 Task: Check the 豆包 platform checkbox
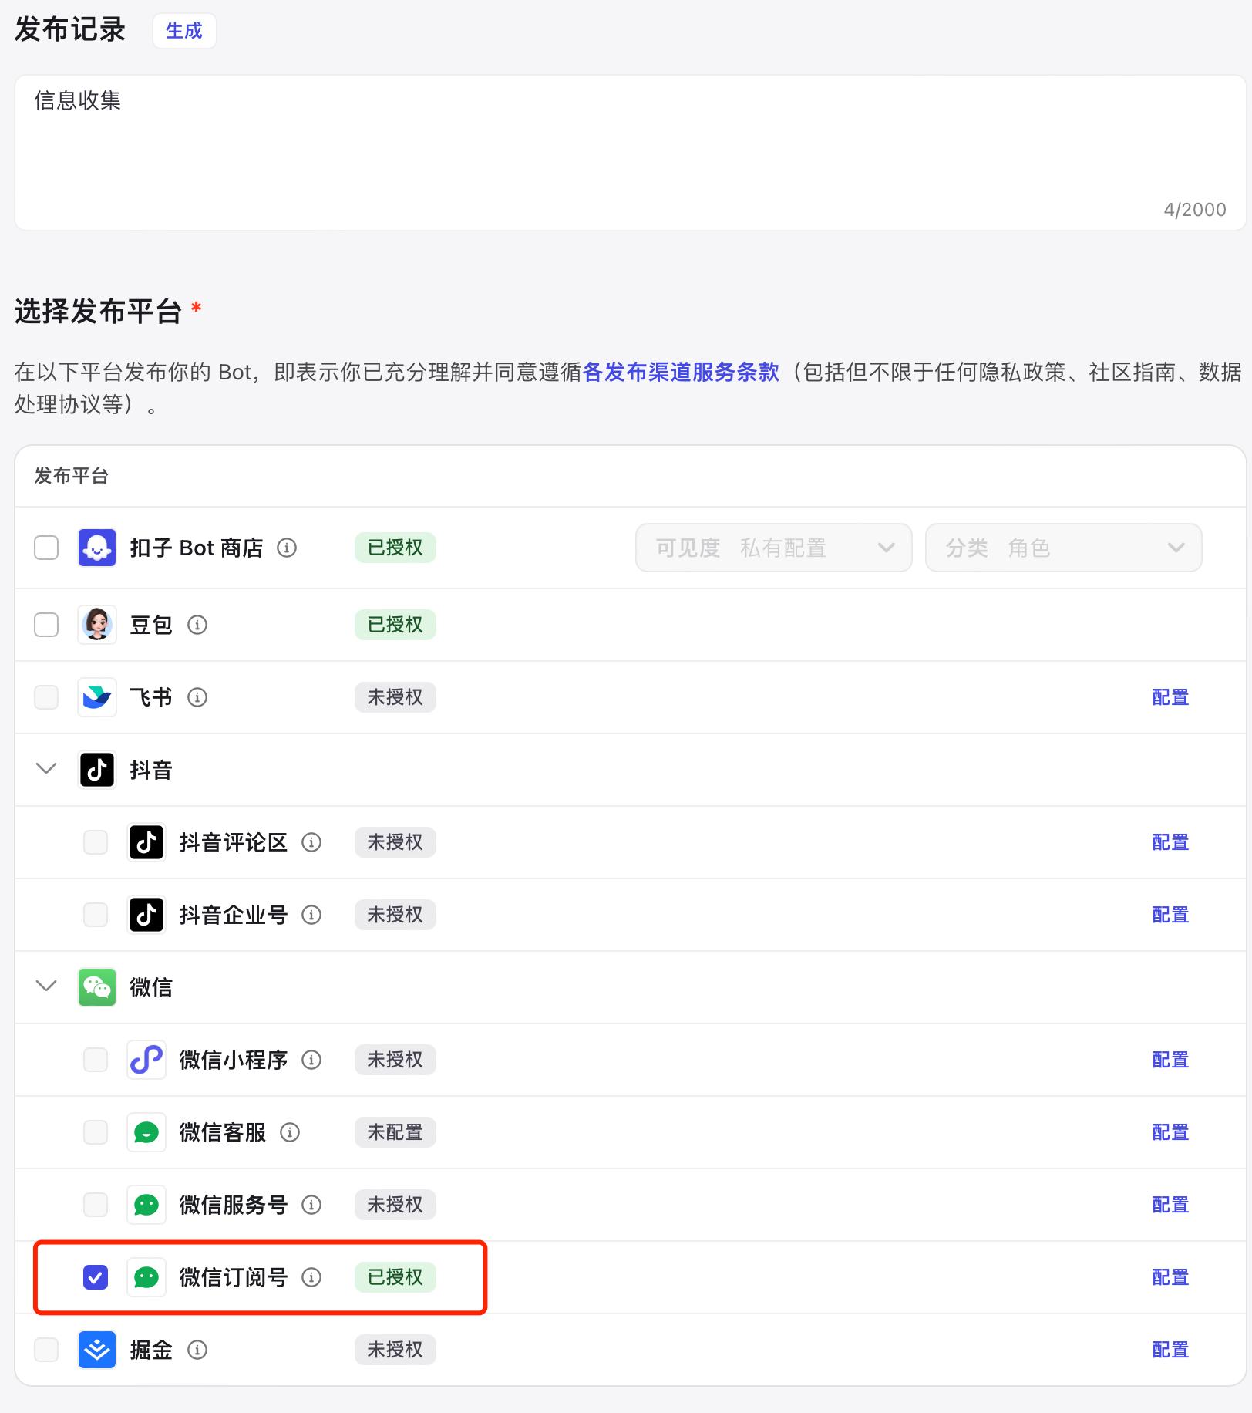46,625
